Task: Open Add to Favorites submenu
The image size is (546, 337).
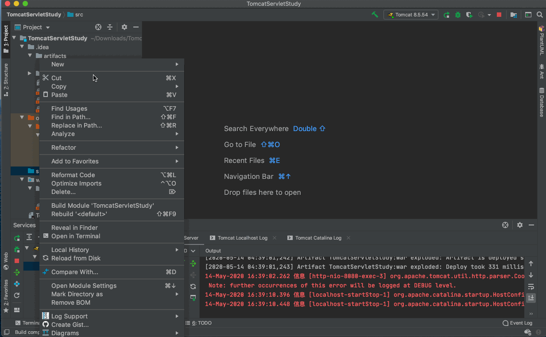Action: pyautogui.click(x=112, y=161)
